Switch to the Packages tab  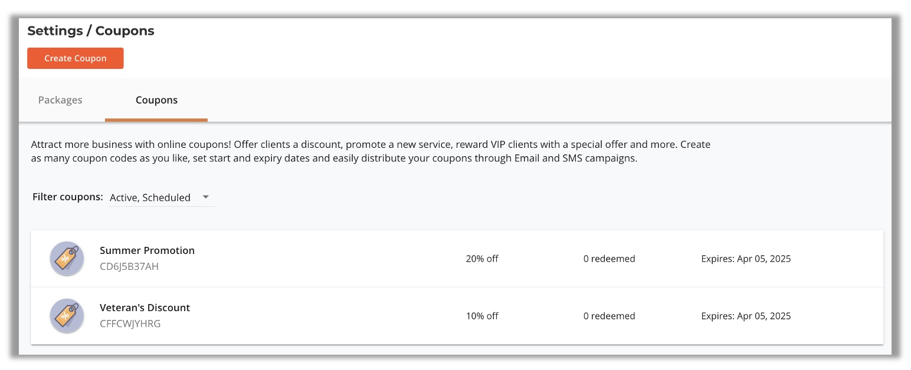tap(60, 100)
